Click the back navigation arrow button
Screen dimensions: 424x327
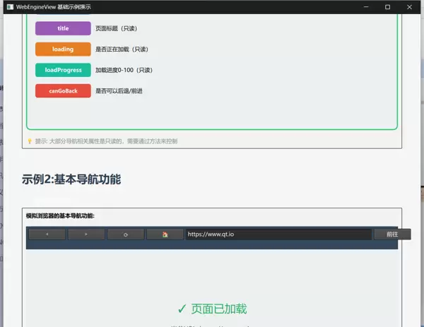47,234
